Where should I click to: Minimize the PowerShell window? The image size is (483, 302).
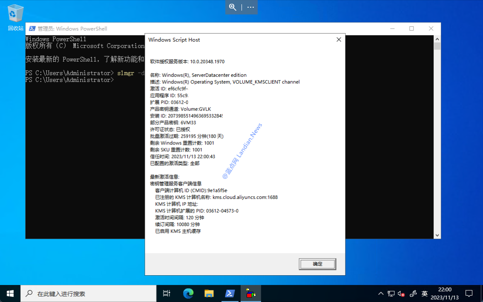[392, 28]
